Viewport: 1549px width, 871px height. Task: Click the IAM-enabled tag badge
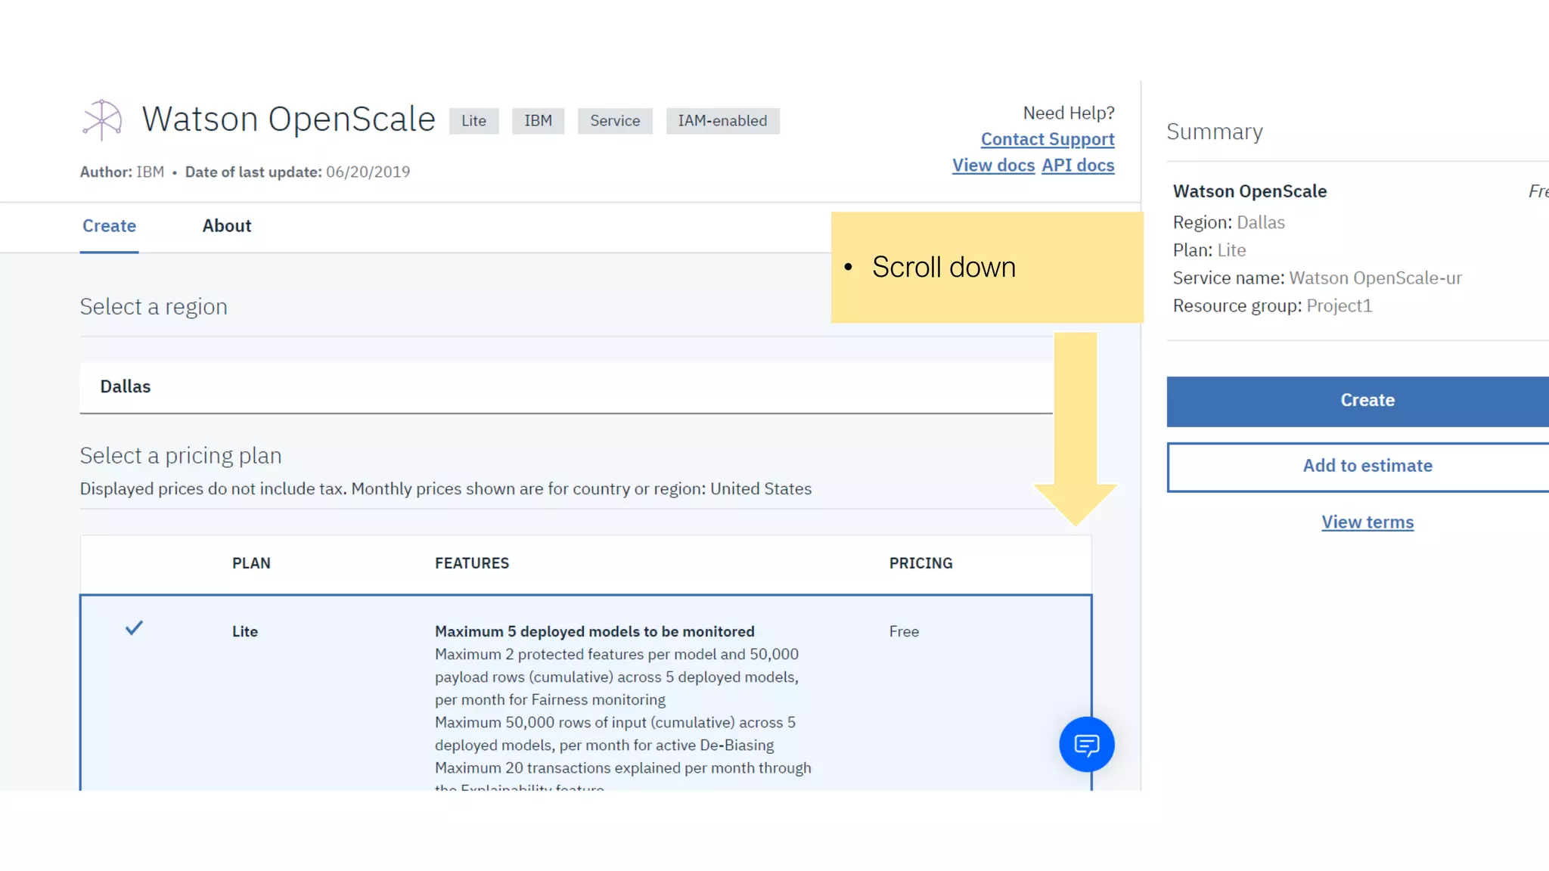[722, 121]
